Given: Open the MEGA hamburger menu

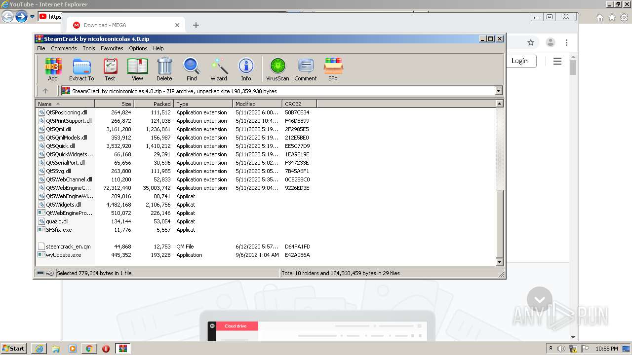Looking at the screenshot, I should point(557,61).
